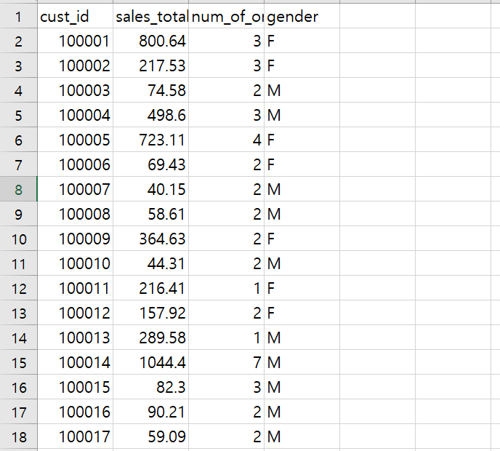This screenshot has height=451, width=500.
Task: Click cell with customer ID 100003
Action: point(76,90)
